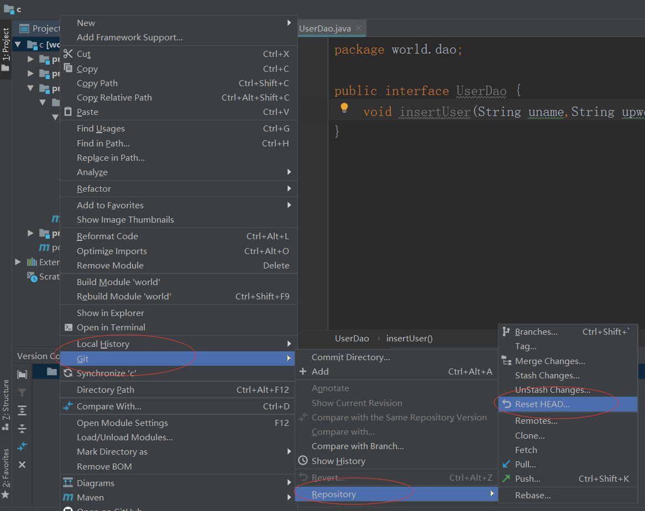Click the X close icon in Version Control toolbar

point(22,465)
